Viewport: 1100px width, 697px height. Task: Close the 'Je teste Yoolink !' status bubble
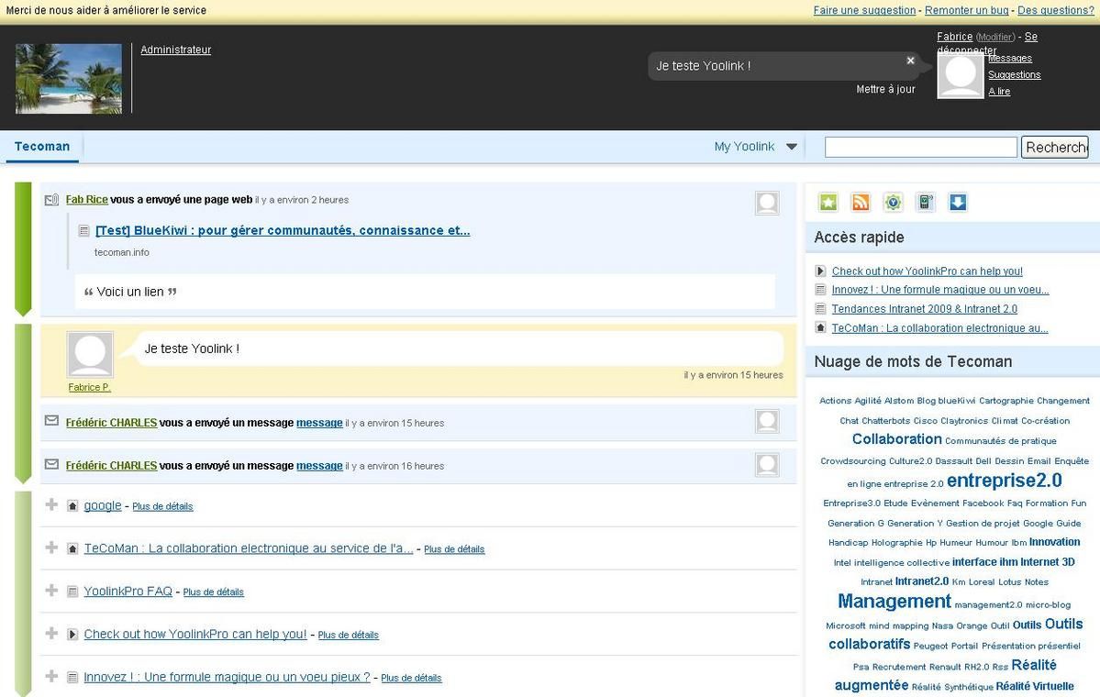pyautogui.click(x=911, y=61)
